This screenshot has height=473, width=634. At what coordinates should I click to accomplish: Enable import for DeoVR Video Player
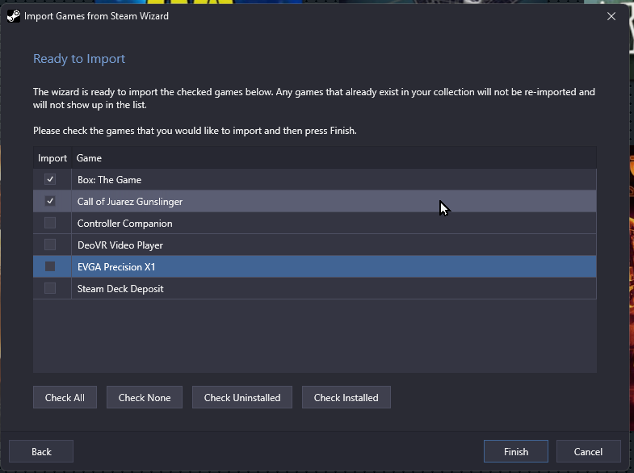click(50, 245)
